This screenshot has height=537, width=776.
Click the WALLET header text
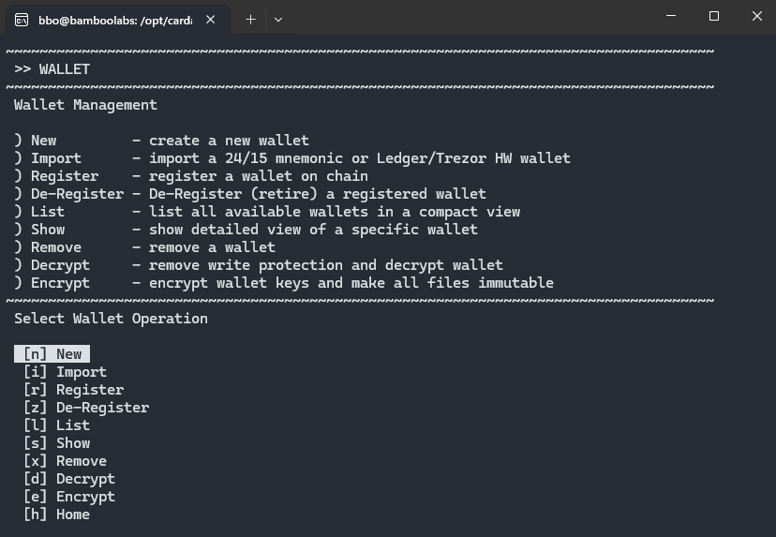(x=65, y=69)
